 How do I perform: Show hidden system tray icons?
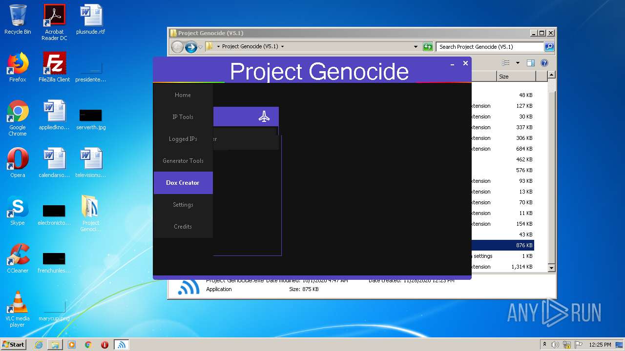(x=544, y=345)
